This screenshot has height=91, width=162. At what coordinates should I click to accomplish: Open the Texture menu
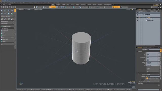pos(25,3)
